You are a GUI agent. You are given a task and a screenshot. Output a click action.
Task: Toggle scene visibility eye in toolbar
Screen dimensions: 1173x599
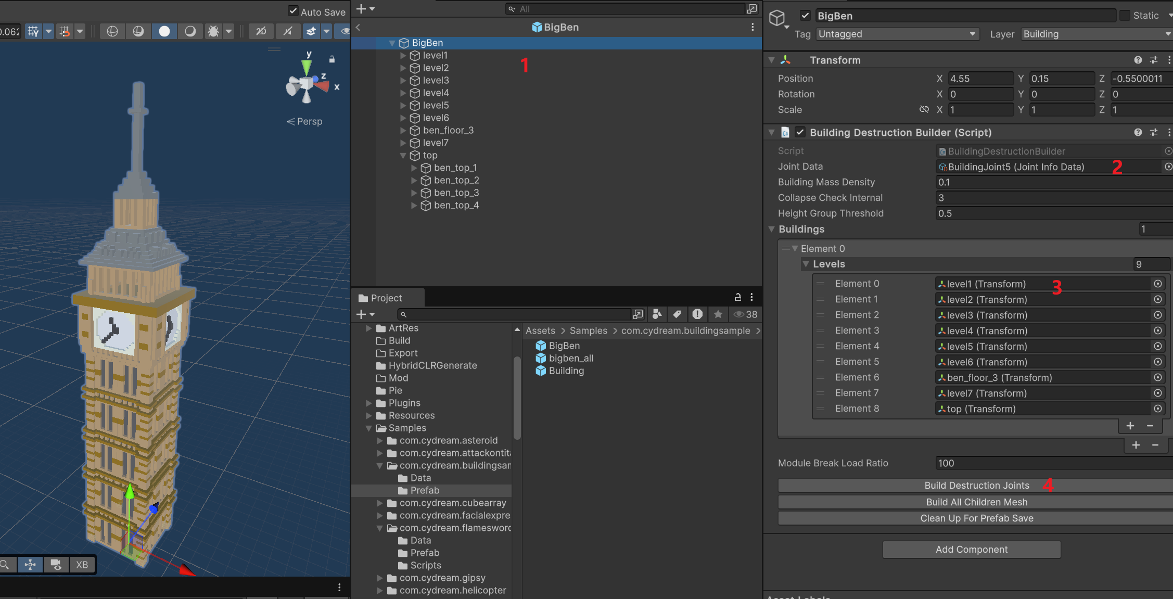point(345,31)
